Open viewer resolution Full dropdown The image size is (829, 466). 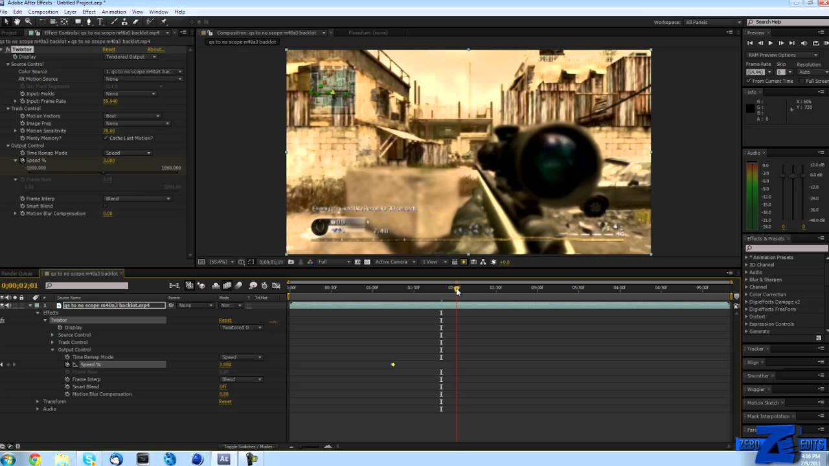point(334,262)
